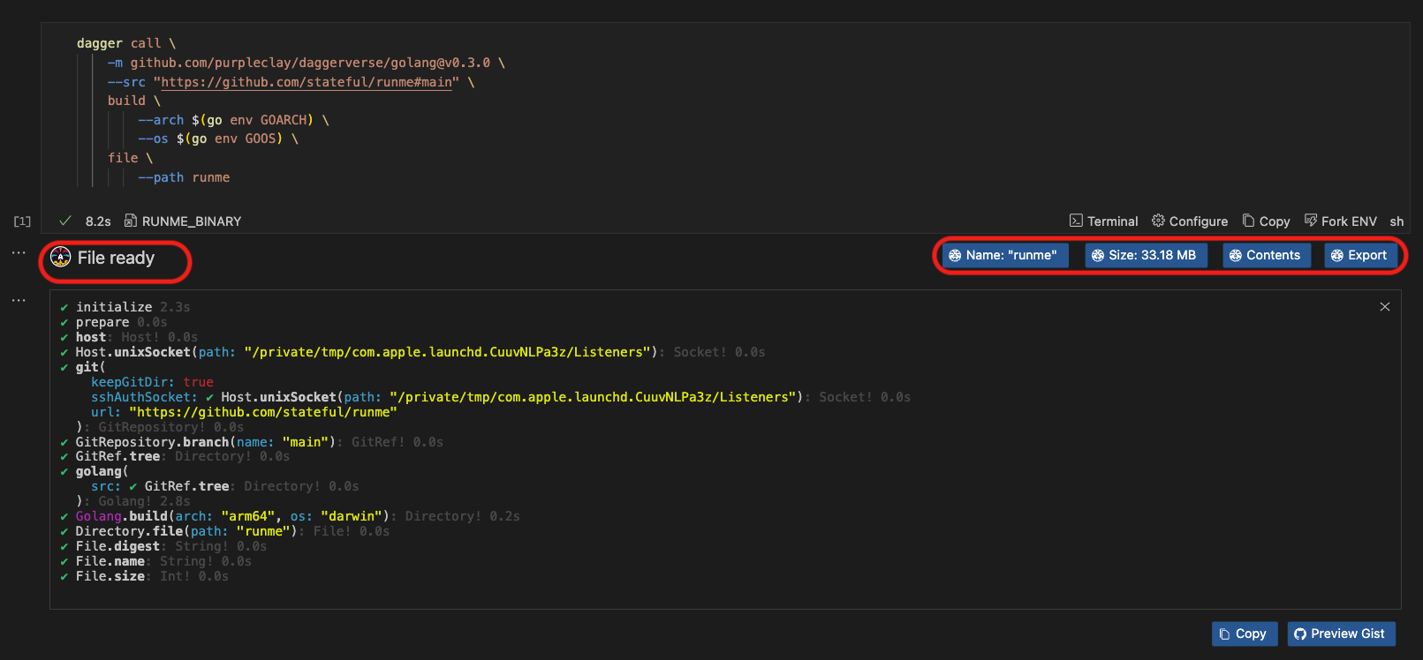Click the 8.2s execution time
Viewport: 1423px width, 660px height.
click(x=98, y=221)
